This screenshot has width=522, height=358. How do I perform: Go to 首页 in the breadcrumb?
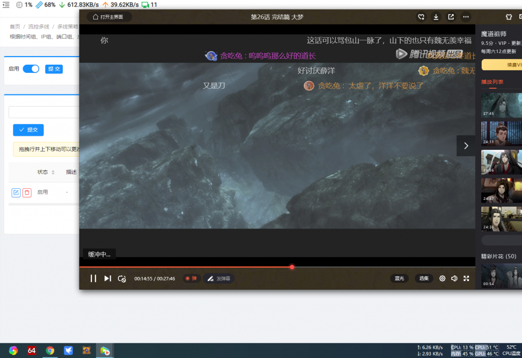tap(15, 27)
